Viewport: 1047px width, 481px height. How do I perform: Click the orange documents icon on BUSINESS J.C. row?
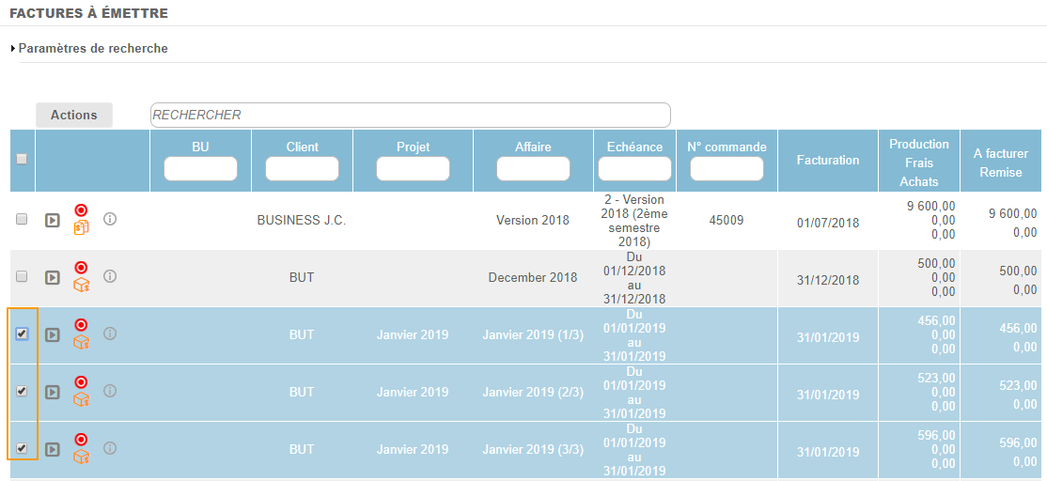[x=81, y=228]
